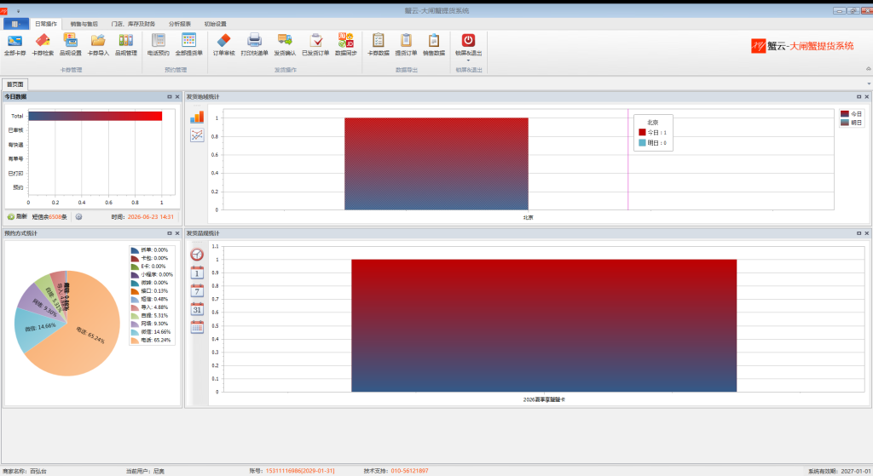Maximize the 发货品规统计 panel
Screen dimensions: 873x476
point(859,233)
